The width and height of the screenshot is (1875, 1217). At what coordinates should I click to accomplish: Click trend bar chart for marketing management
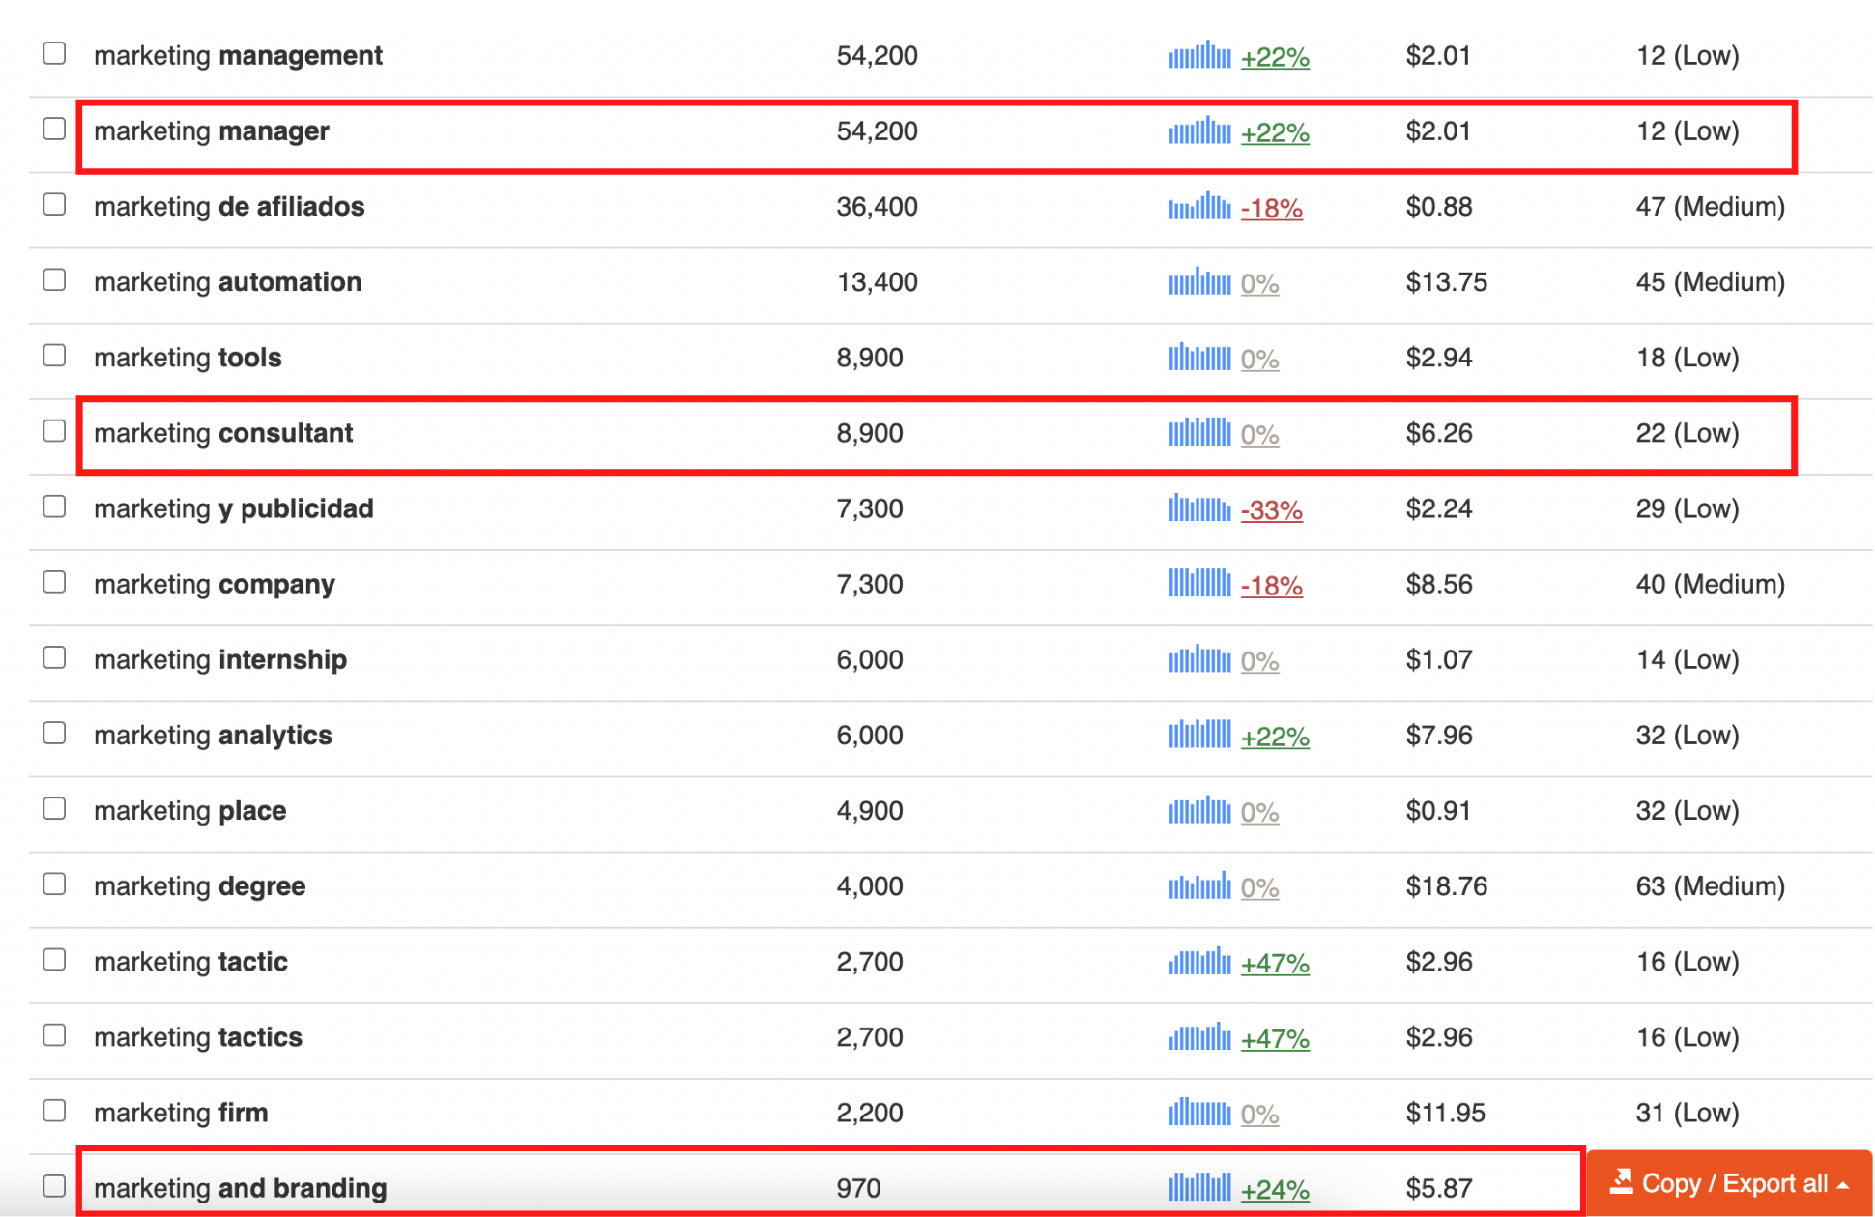coord(1199,56)
